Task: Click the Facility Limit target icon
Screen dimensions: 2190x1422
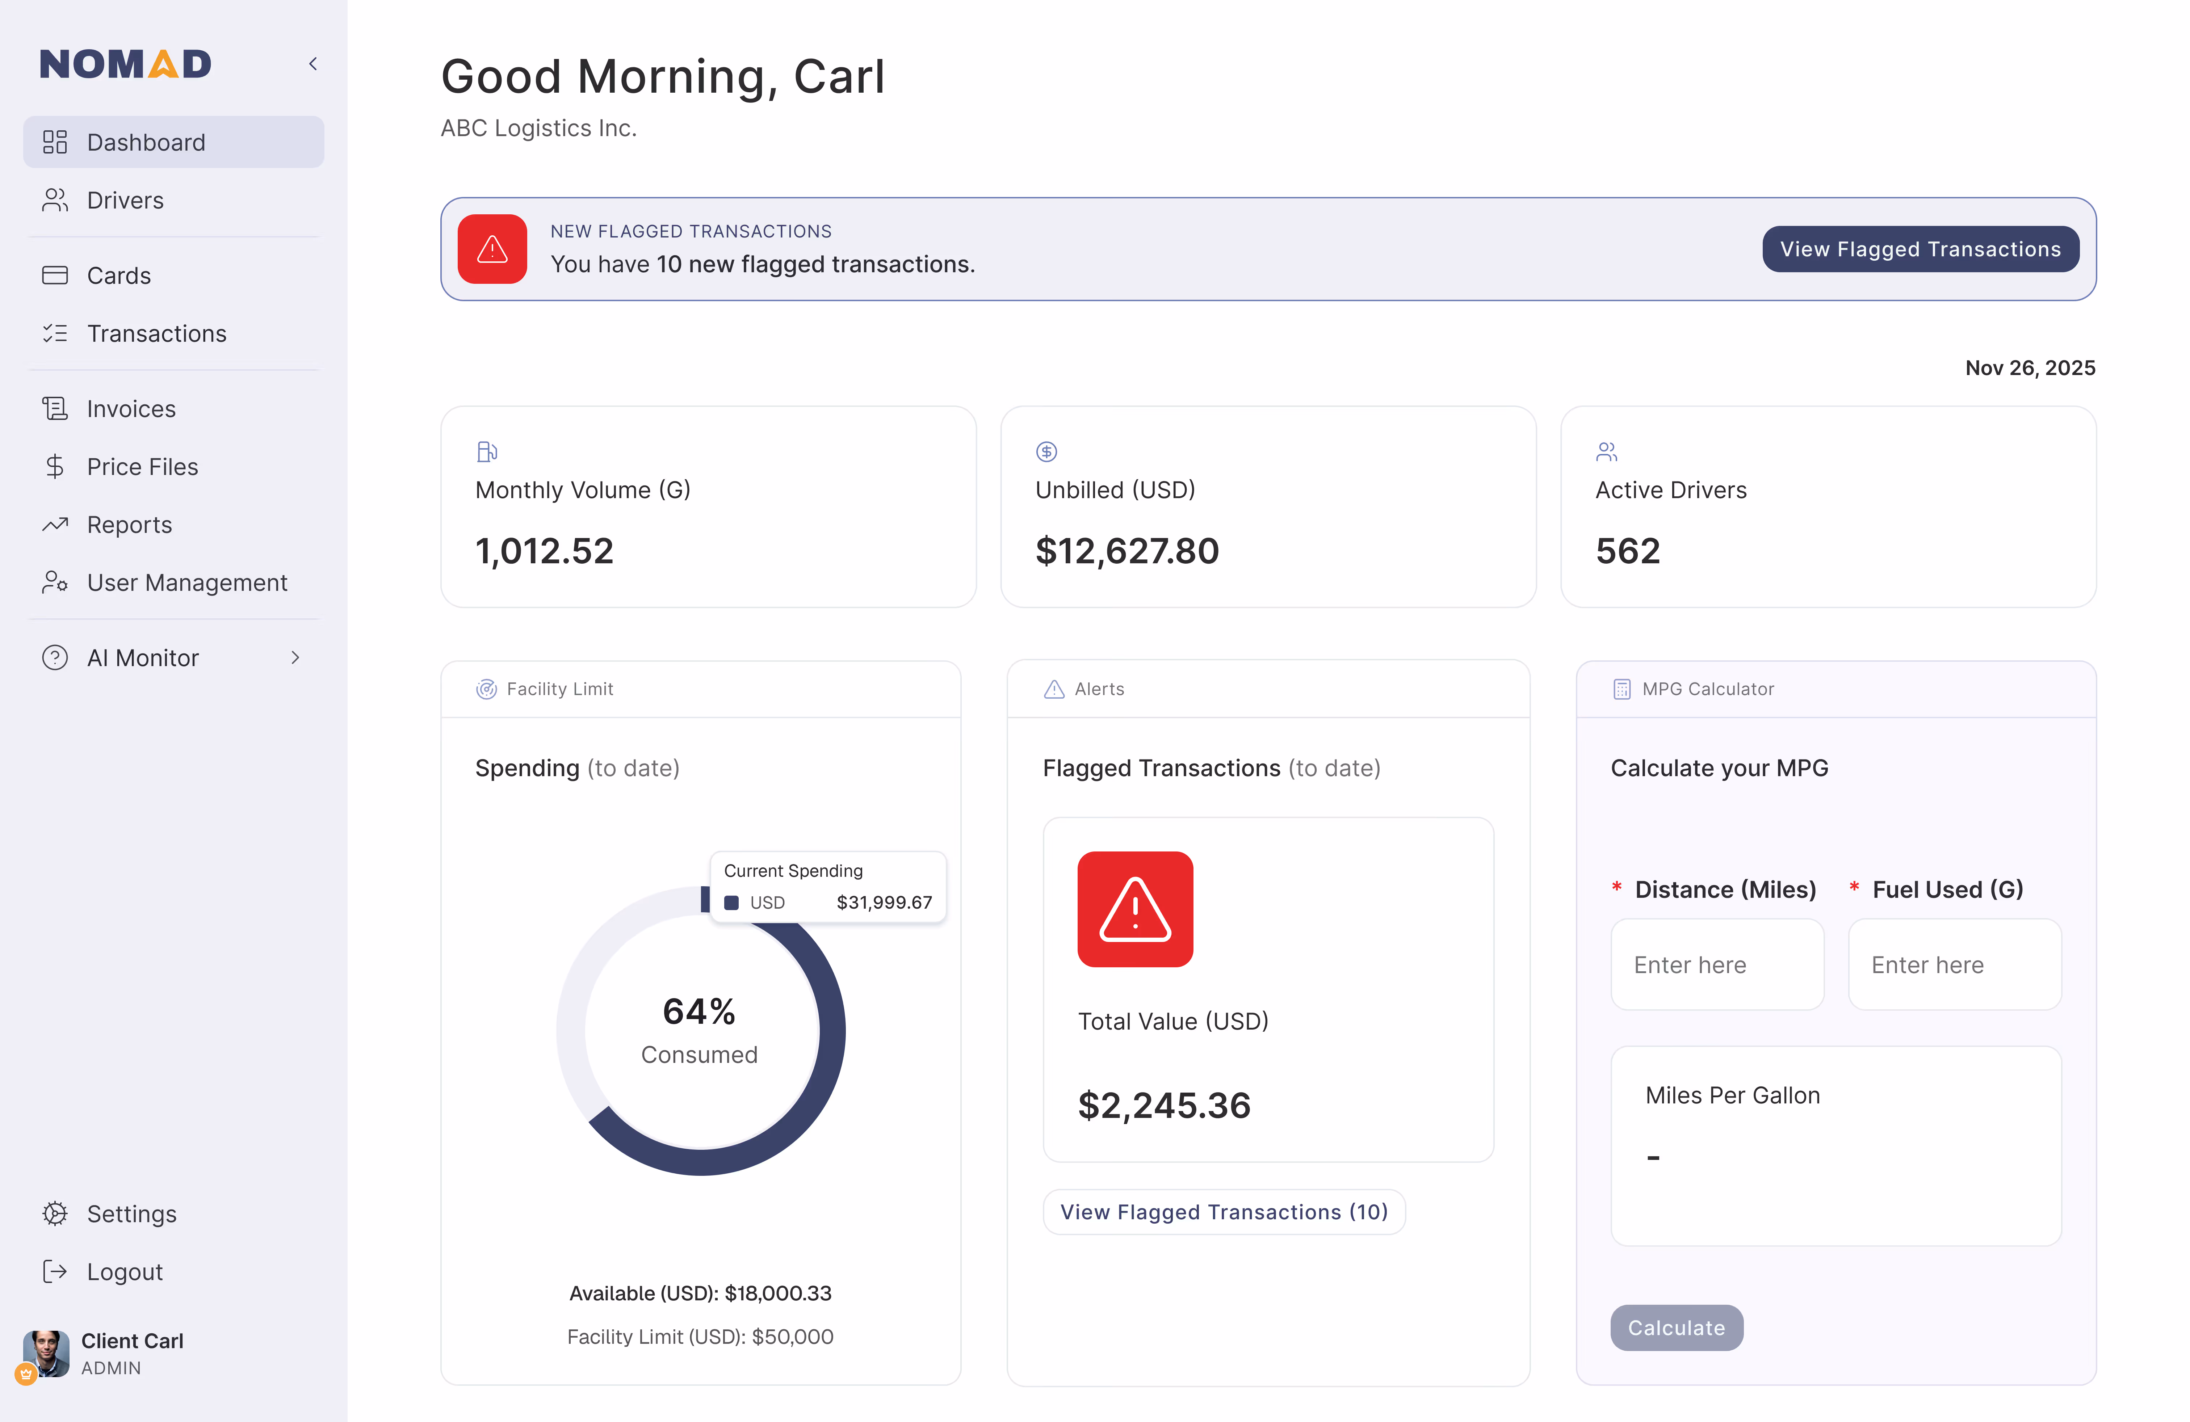Action: coord(487,688)
